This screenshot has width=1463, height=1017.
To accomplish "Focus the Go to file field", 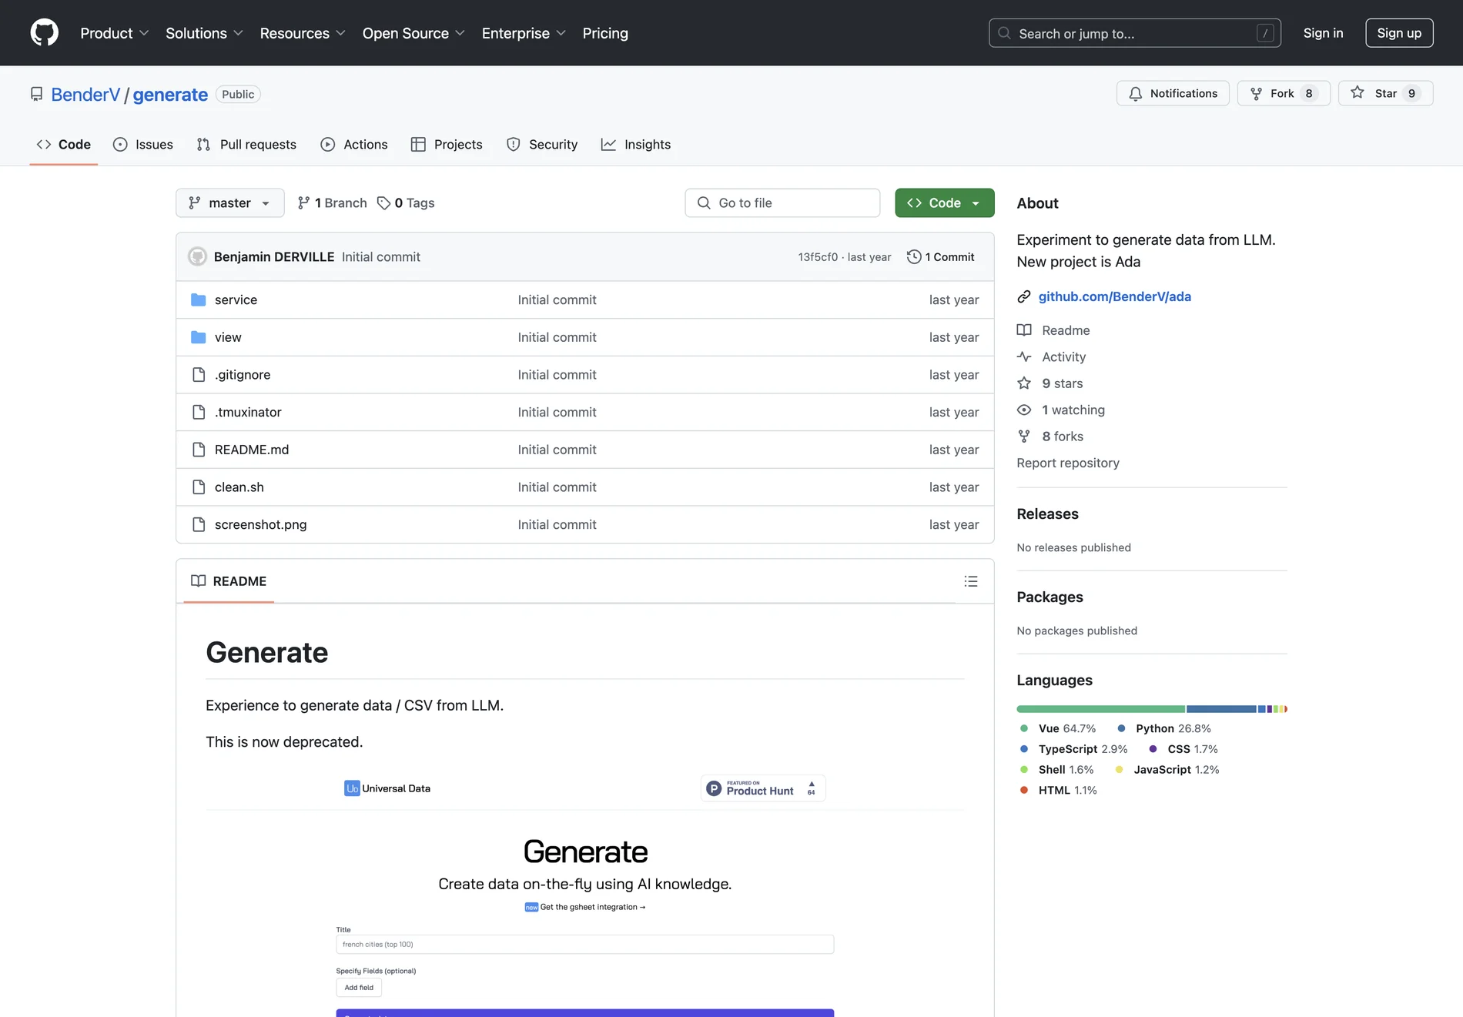I will (782, 203).
